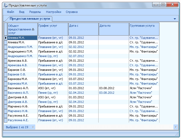Select the 03.07.2012 date in Баринова Плавание row
Image resolution: width=181 pixels, height=139 pixels.
point(83,79)
